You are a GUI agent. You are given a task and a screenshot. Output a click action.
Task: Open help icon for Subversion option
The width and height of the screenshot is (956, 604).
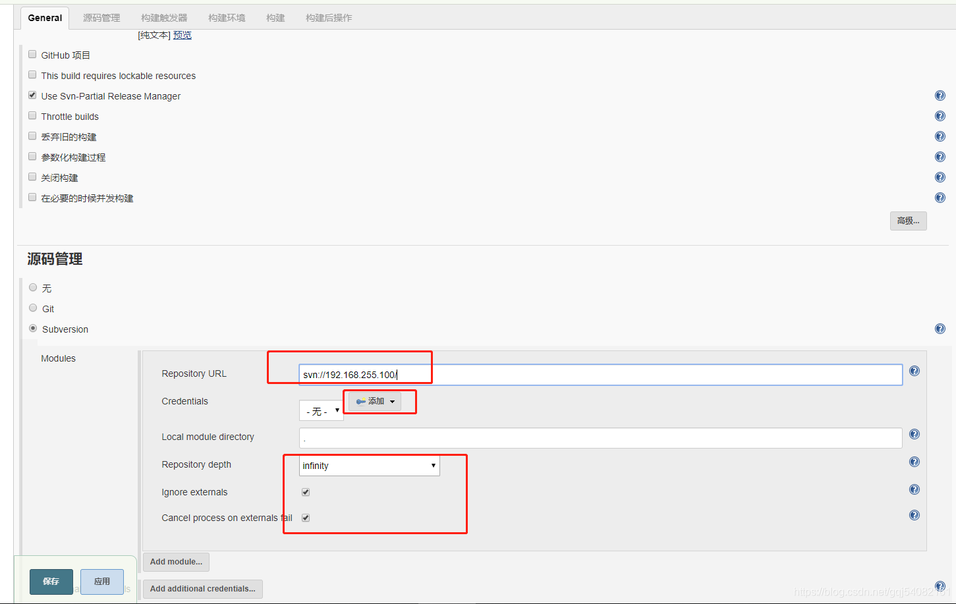click(x=940, y=329)
